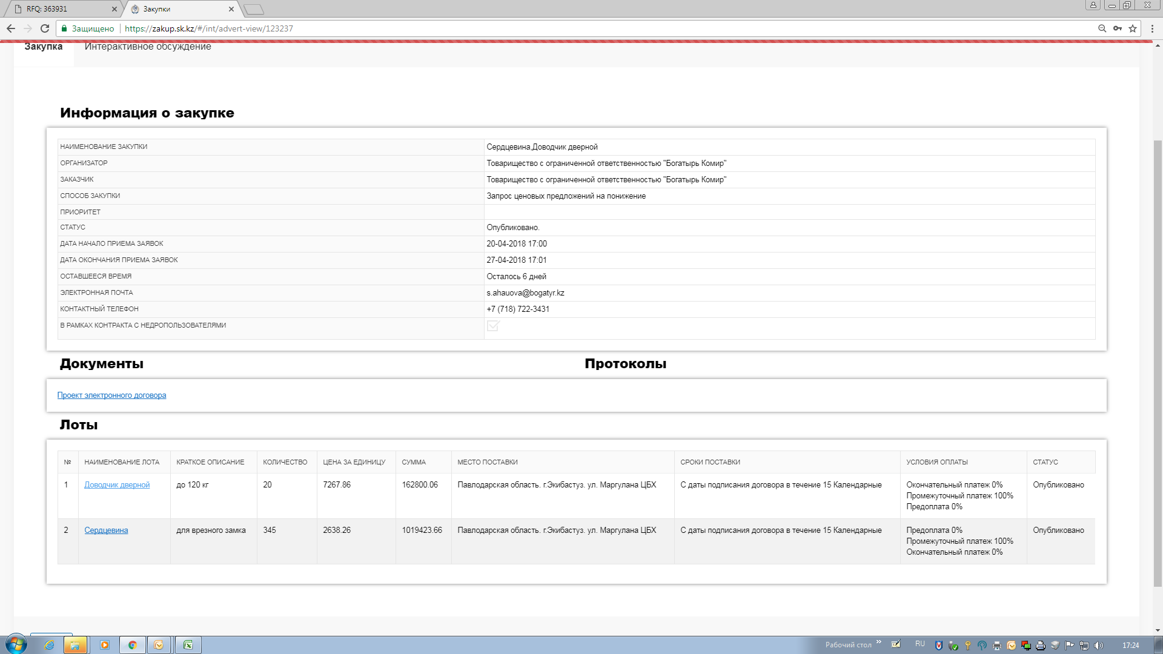Open a new browser tab

253,9
